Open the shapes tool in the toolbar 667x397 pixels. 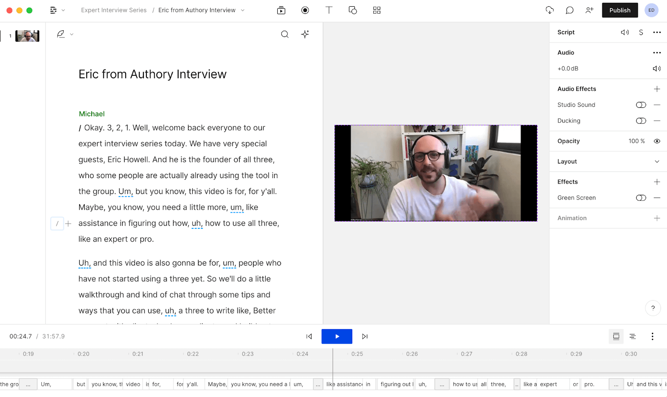(353, 10)
